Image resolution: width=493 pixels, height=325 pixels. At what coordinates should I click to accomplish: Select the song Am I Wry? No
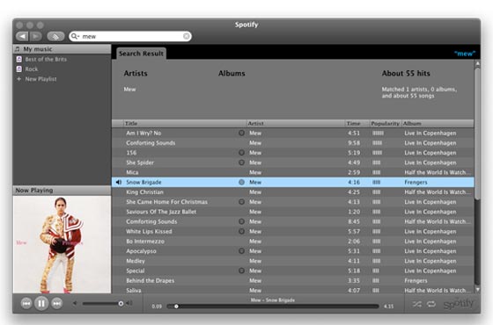tap(143, 133)
